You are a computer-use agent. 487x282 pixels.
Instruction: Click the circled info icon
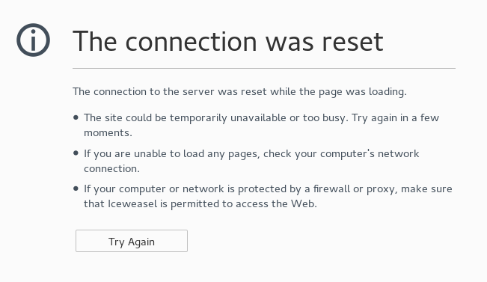(33, 40)
